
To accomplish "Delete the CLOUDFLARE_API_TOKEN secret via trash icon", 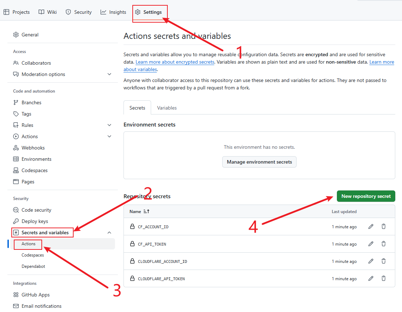I will click(384, 278).
